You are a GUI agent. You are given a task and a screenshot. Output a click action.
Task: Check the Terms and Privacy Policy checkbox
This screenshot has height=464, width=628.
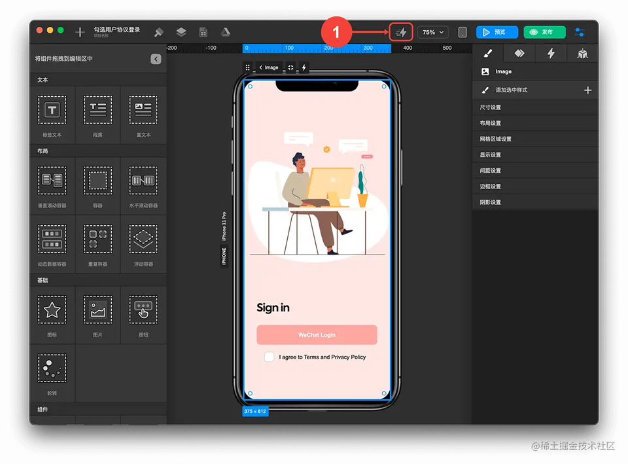point(269,357)
